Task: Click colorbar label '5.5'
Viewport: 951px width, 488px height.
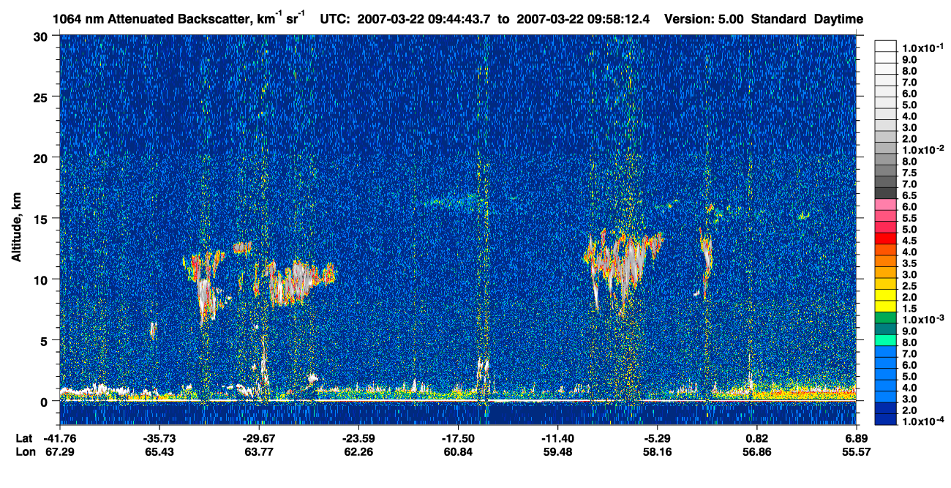Action: [909, 217]
